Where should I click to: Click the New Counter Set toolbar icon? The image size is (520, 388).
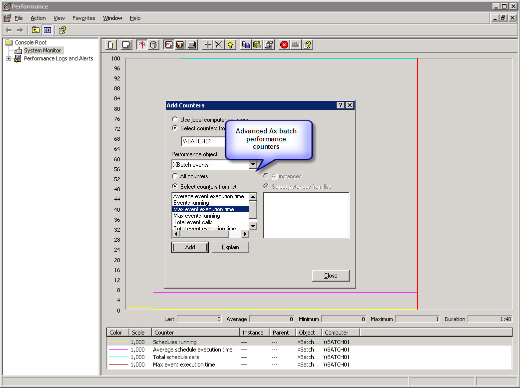[111, 45]
